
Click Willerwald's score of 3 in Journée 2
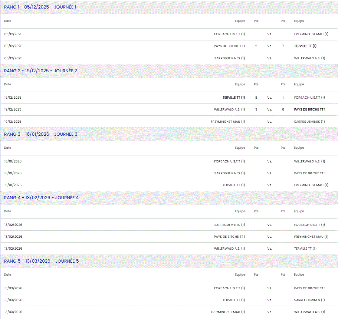click(256, 109)
